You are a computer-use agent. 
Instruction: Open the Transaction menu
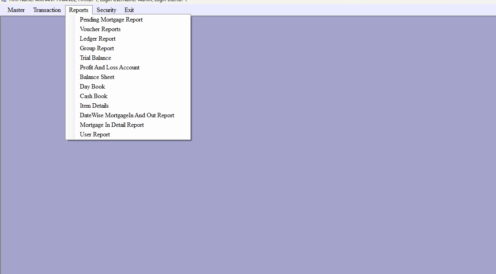coord(47,10)
